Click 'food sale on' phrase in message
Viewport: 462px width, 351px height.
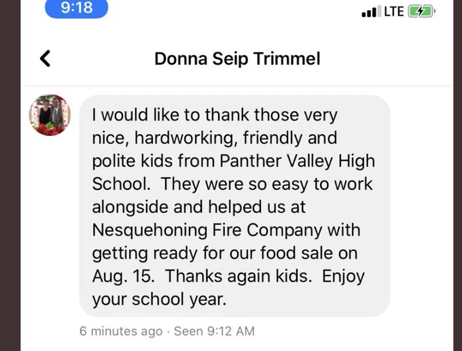point(308,253)
